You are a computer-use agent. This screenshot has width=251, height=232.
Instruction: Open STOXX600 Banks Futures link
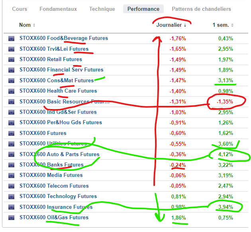(51, 165)
